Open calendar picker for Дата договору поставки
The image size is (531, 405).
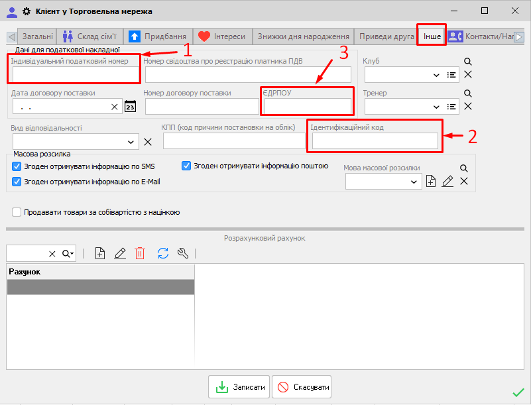coord(130,107)
